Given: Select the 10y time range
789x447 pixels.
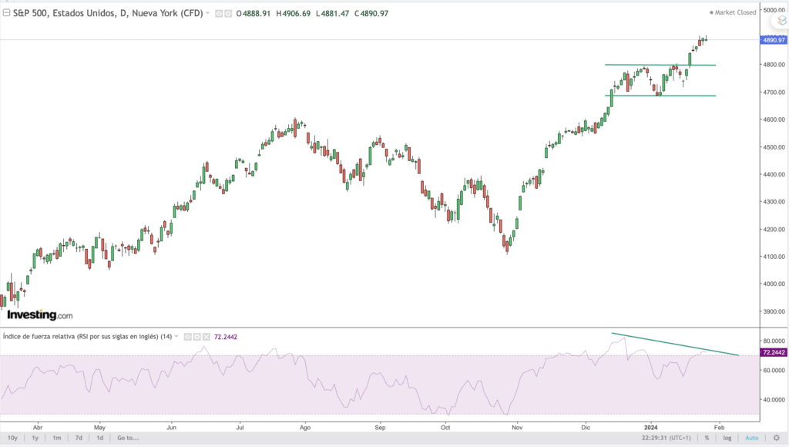Looking at the screenshot, I should 13,438.
